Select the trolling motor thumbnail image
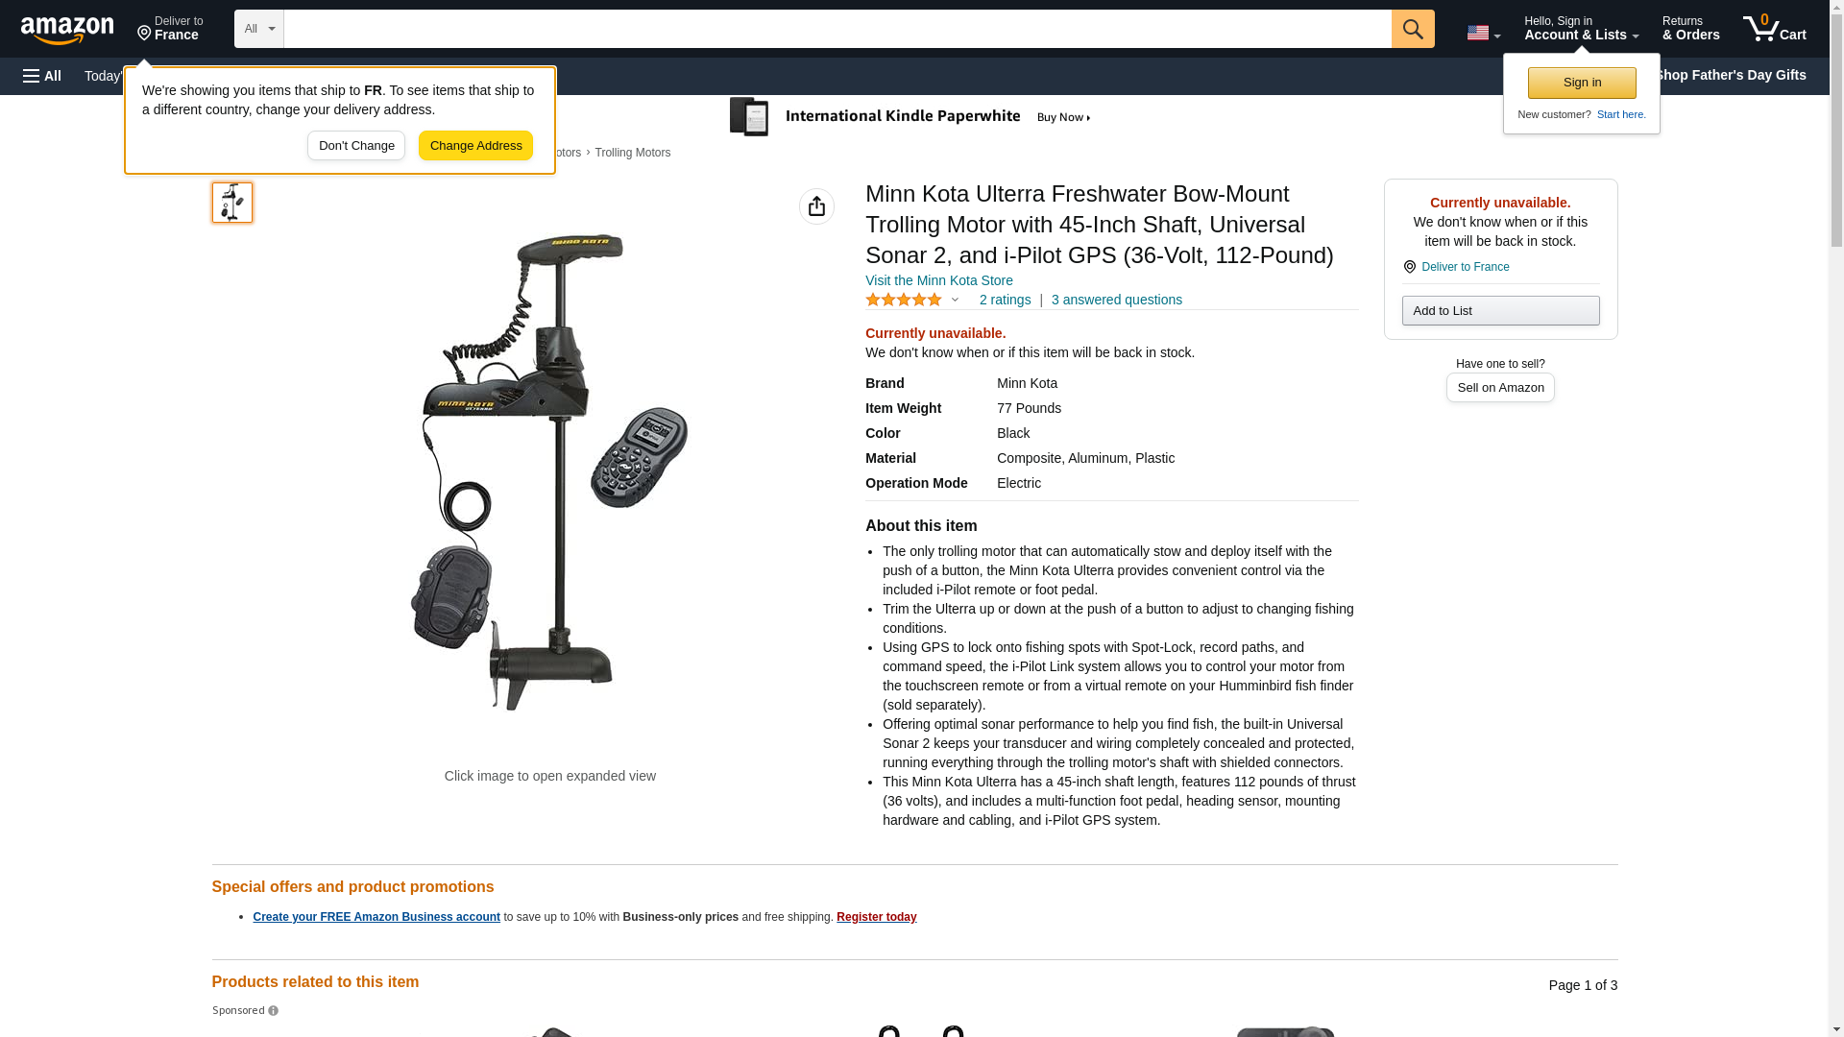This screenshot has width=1844, height=1037. click(x=232, y=203)
